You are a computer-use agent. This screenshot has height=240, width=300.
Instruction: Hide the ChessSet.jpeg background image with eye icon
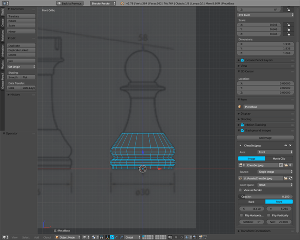pyautogui.click(x=286, y=145)
